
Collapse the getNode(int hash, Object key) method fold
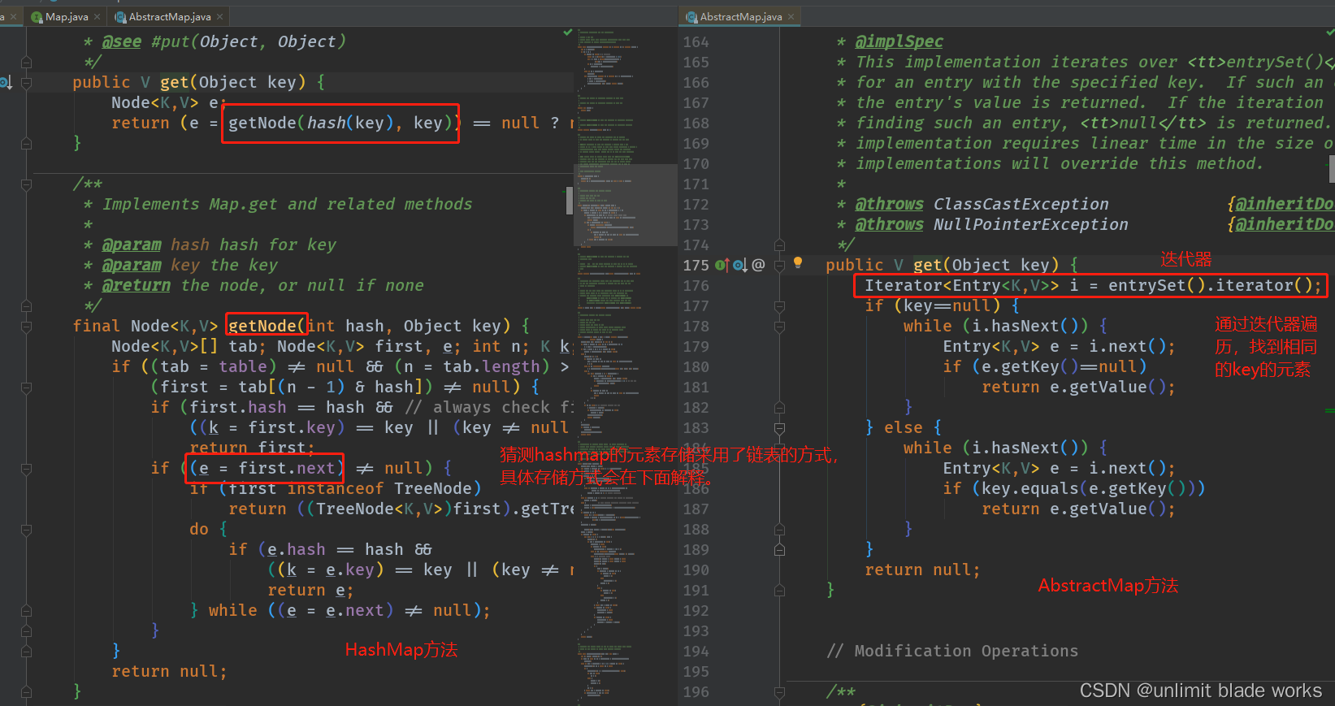click(26, 327)
